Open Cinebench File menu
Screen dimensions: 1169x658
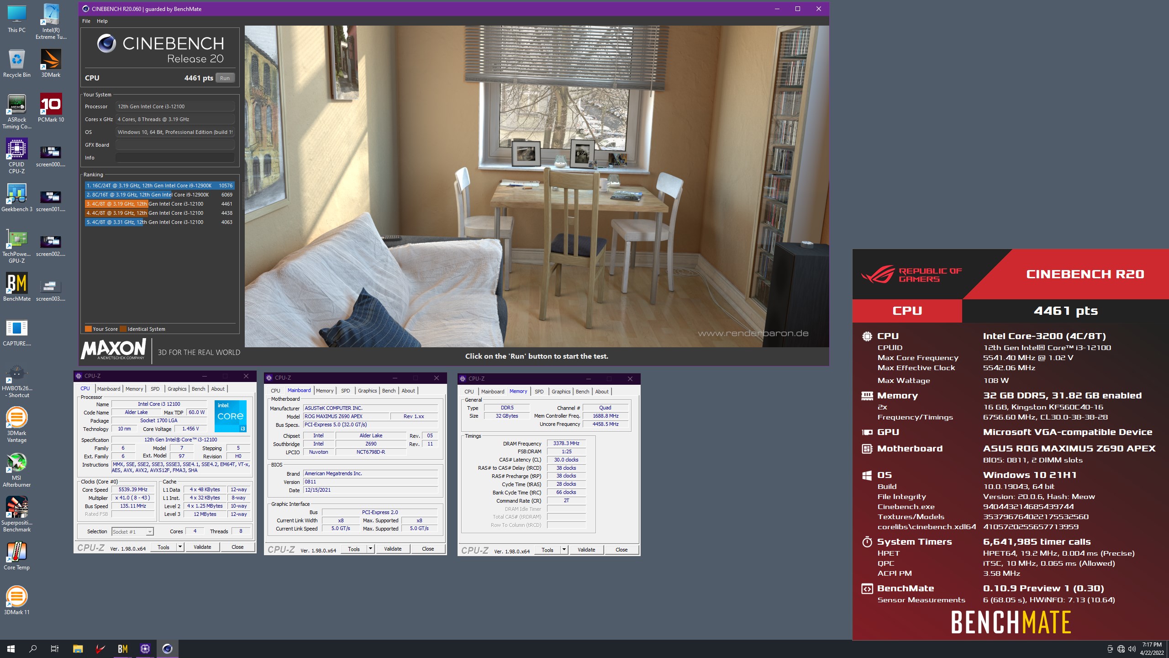pyautogui.click(x=86, y=21)
